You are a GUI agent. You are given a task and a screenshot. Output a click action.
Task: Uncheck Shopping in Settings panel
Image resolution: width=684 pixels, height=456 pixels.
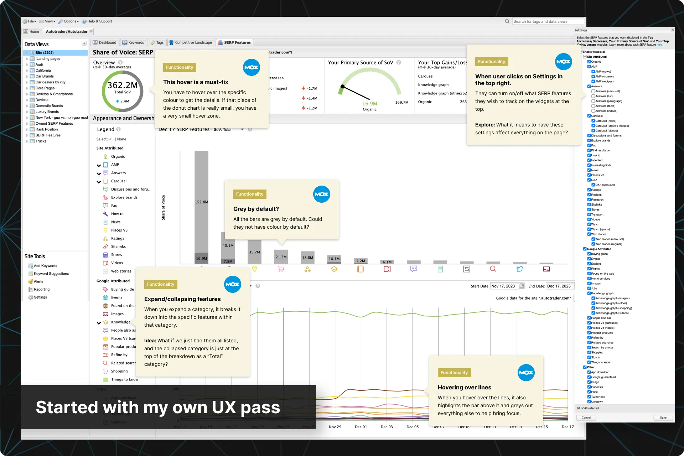tap(589, 352)
